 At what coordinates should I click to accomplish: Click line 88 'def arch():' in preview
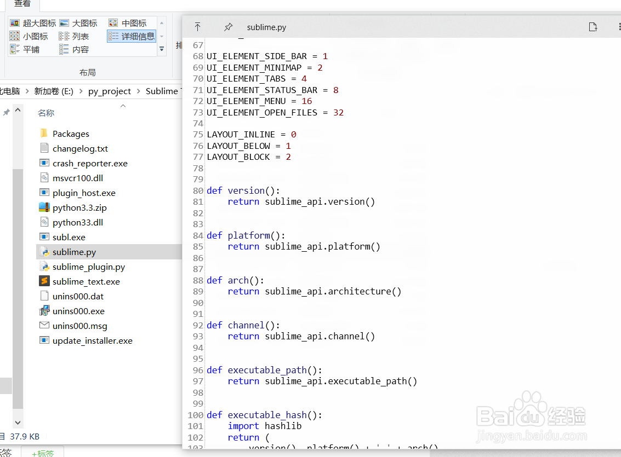click(x=235, y=280)
